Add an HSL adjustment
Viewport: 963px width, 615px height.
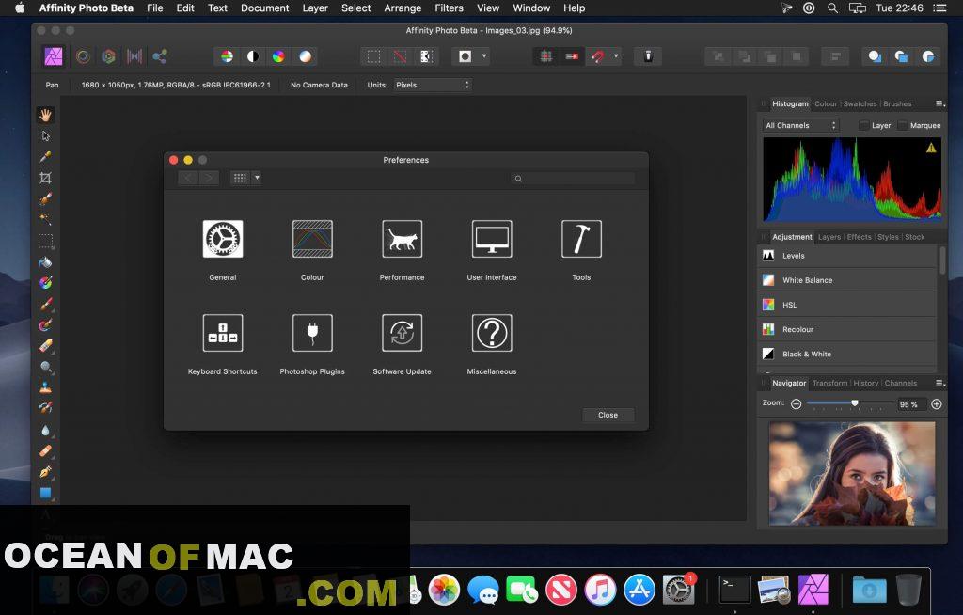point(847,305)
